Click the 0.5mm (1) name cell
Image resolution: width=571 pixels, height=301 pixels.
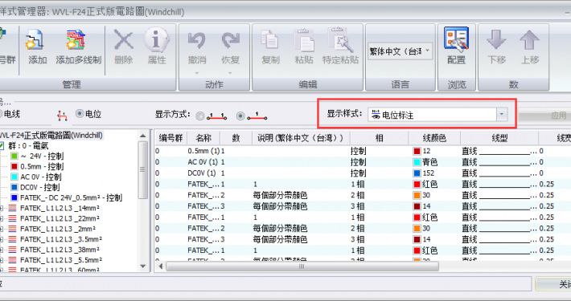coord(203,151)
